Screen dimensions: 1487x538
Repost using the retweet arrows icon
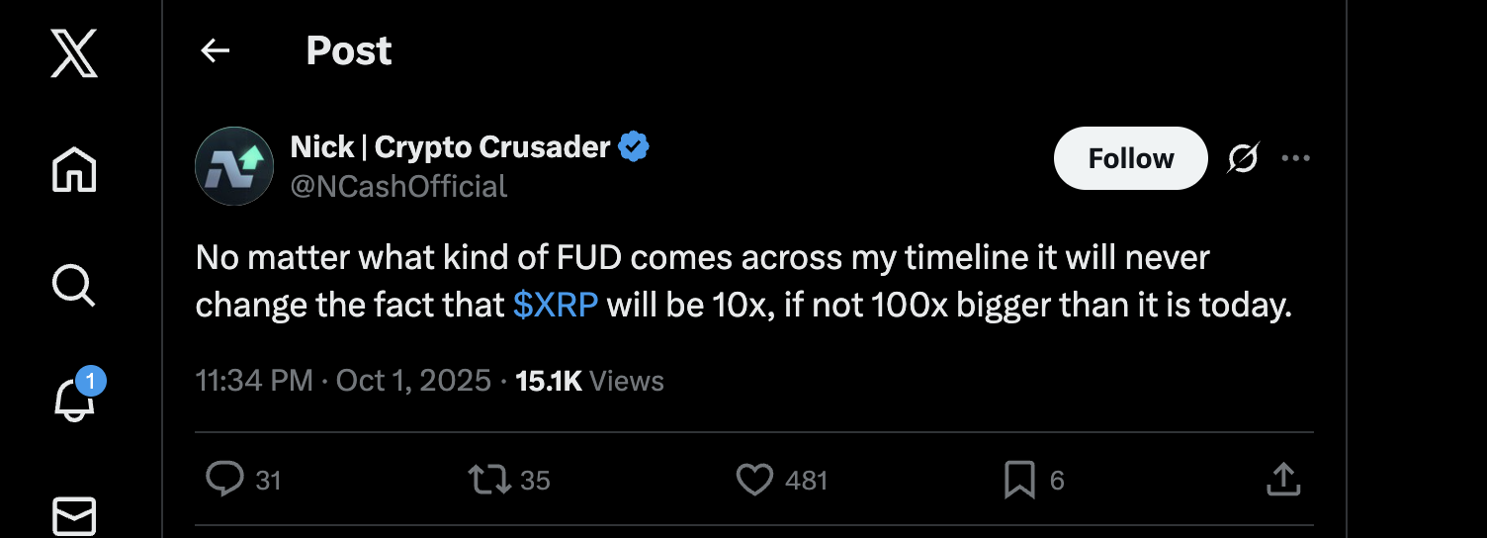click(489, 480)
